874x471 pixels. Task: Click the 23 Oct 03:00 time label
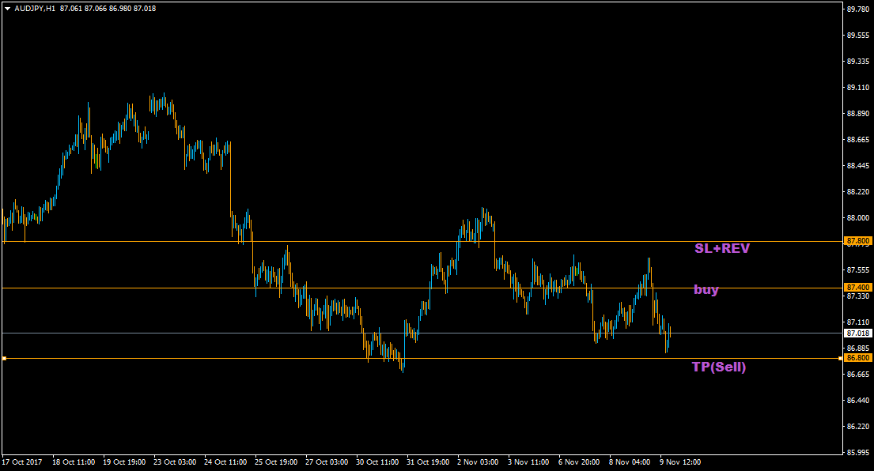[x=173, y=462]
